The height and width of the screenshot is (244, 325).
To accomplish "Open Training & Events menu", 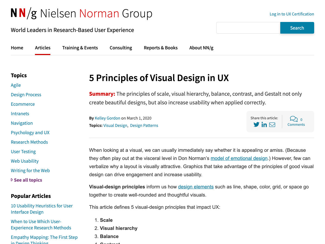I will [x=80, y=48].
